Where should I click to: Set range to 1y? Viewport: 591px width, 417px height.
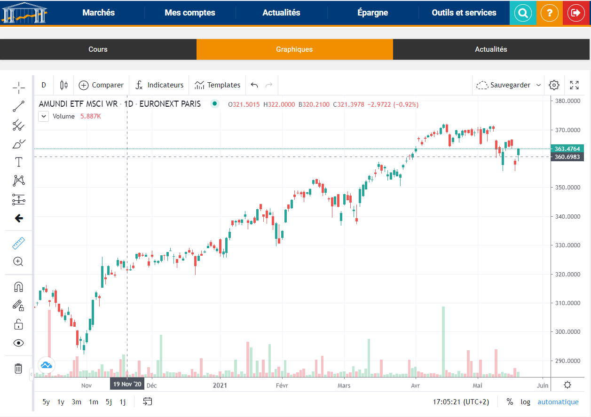click(61, 402)
